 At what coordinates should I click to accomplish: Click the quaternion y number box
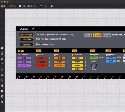tap(78, 62)
